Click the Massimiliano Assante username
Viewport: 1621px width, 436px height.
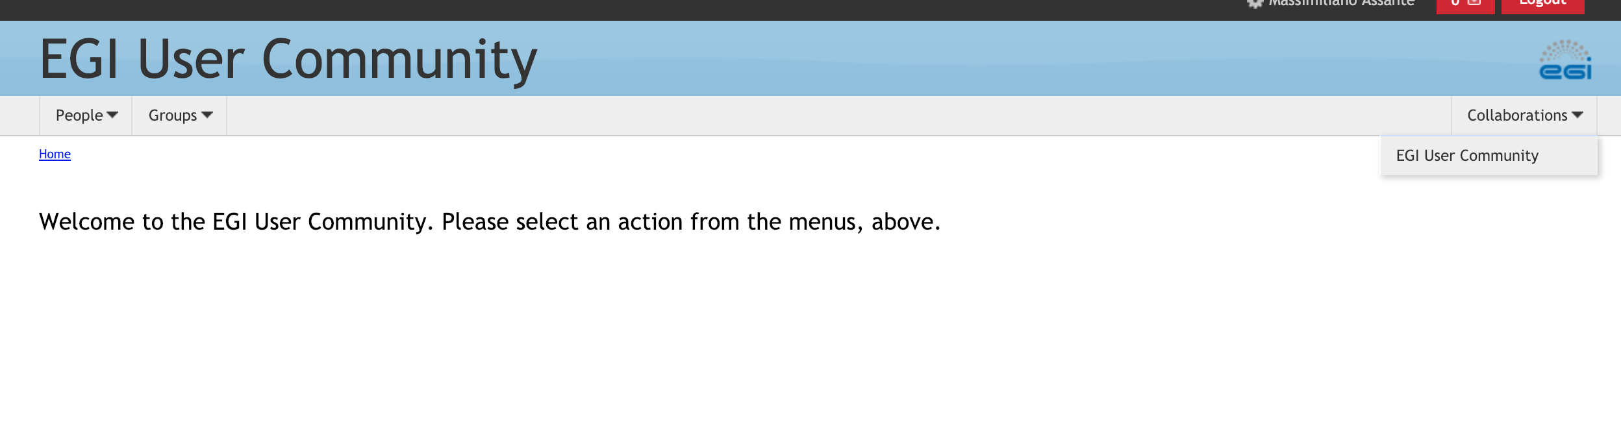1341,3
